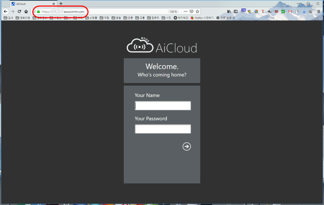Click the red HD extension icon

(277, 12)
